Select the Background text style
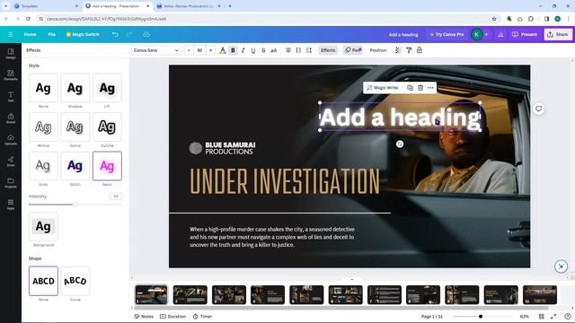 click(x=43, y=226)
